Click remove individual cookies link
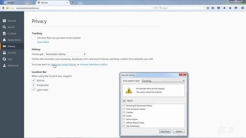 click(x=94, y=64)
